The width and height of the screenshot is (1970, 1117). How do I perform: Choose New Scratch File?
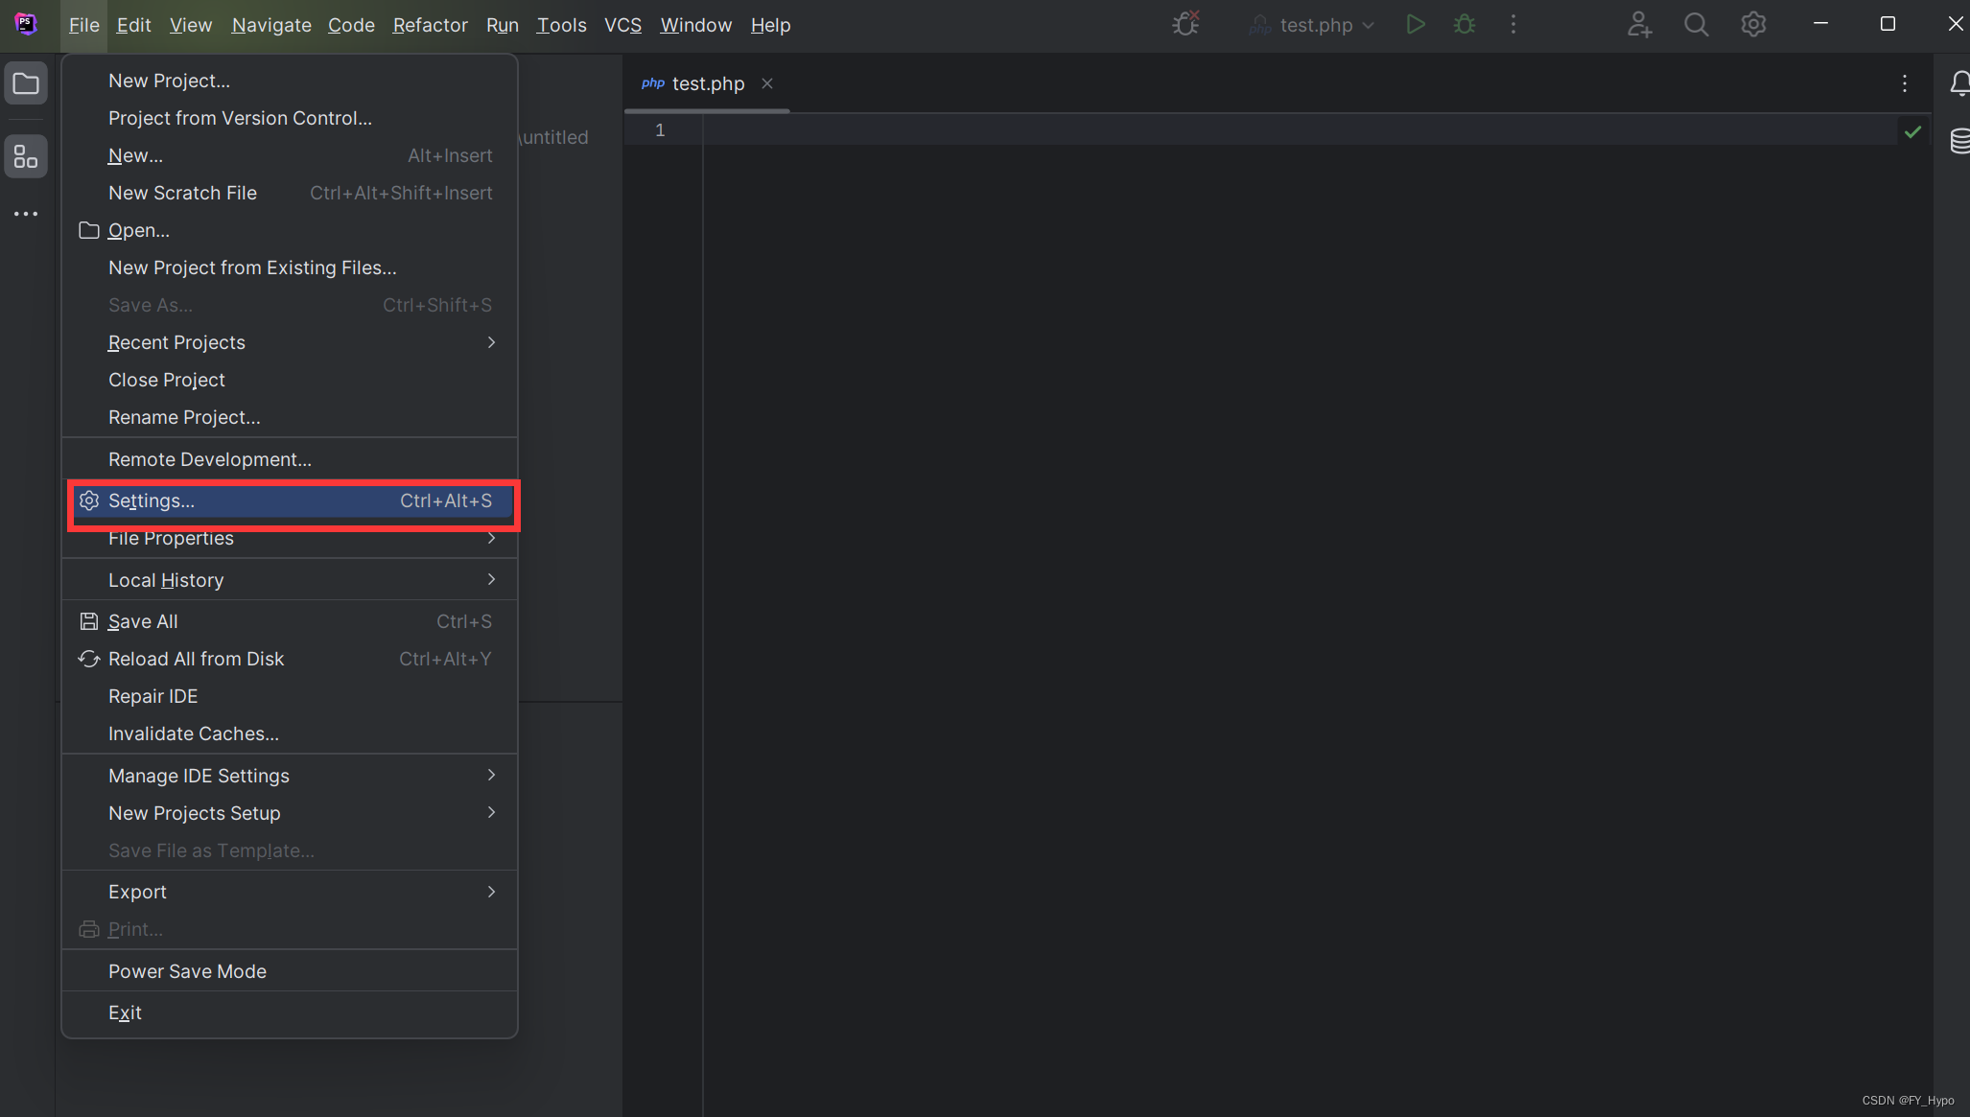click(289, 193)
